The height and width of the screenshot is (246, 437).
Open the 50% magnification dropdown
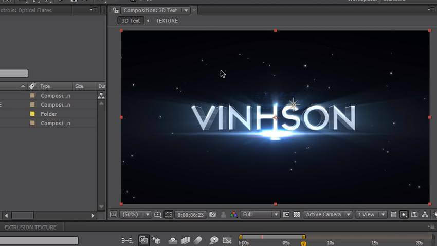(x=135, y=214)
